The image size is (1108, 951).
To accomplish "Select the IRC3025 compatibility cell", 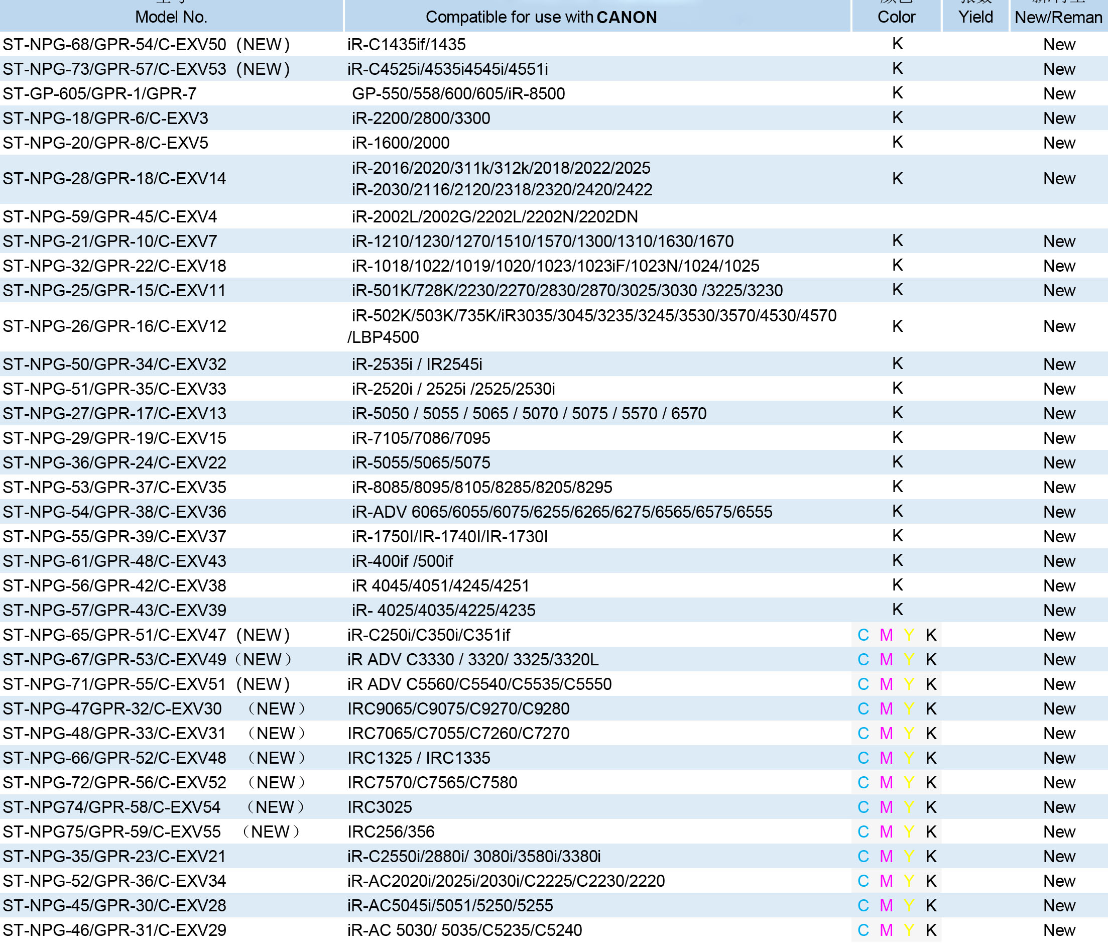I will 380,807.
